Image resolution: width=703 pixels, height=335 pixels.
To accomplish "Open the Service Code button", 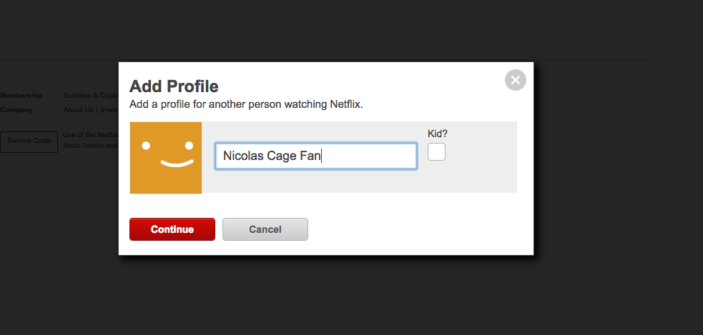I will coord(29,141).
